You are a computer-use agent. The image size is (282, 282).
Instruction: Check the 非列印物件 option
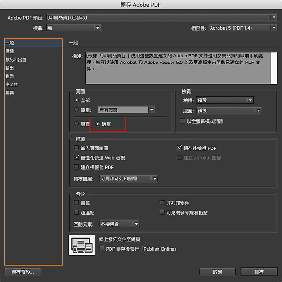[x=162, y=203]
